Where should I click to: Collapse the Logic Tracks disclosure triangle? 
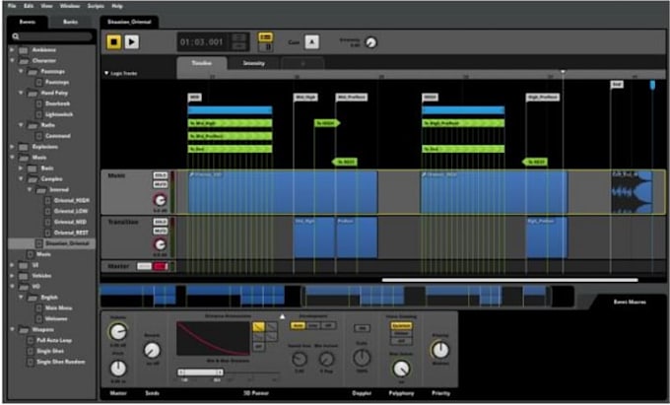click(106, 74)
